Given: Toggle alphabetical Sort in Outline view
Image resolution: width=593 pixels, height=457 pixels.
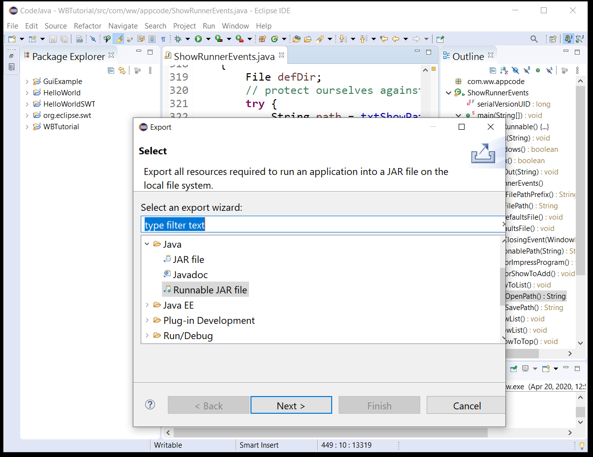Looking at the screenshot, I should pyautogui.click(x=504, y=71).
